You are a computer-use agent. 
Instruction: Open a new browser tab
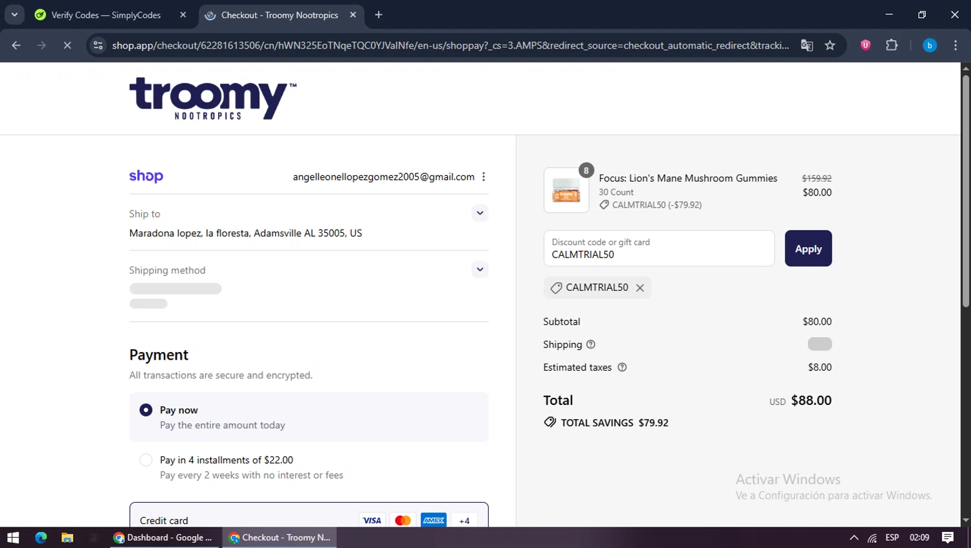tap(379, 15)
